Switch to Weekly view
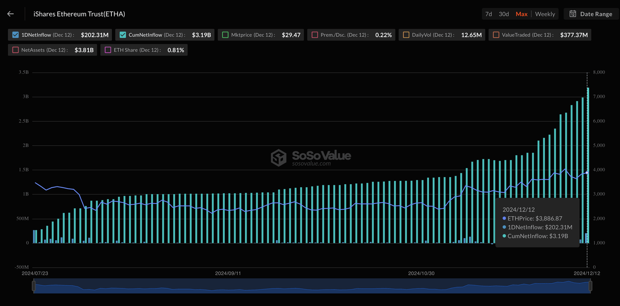 (545, 14)
